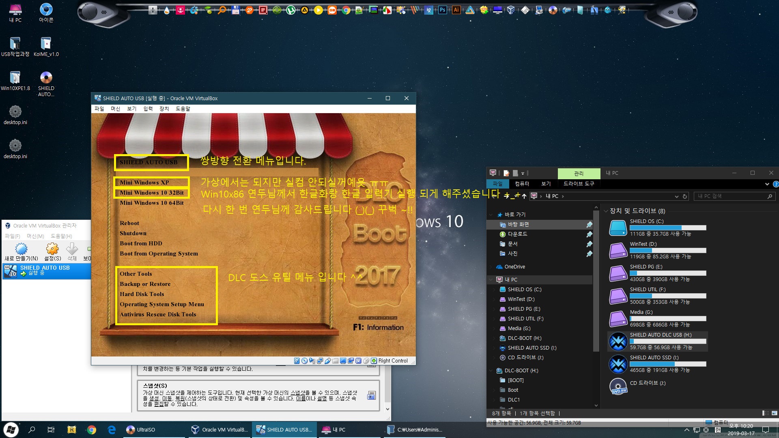Click explorer help question mark icon

[776, 184]
